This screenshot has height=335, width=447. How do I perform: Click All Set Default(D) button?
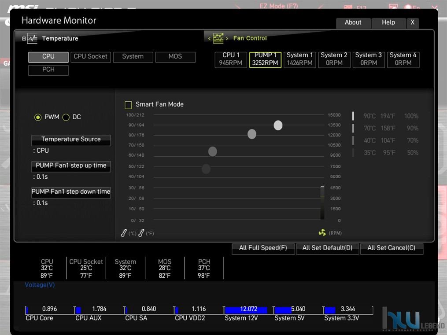click(x=327, y=248)
